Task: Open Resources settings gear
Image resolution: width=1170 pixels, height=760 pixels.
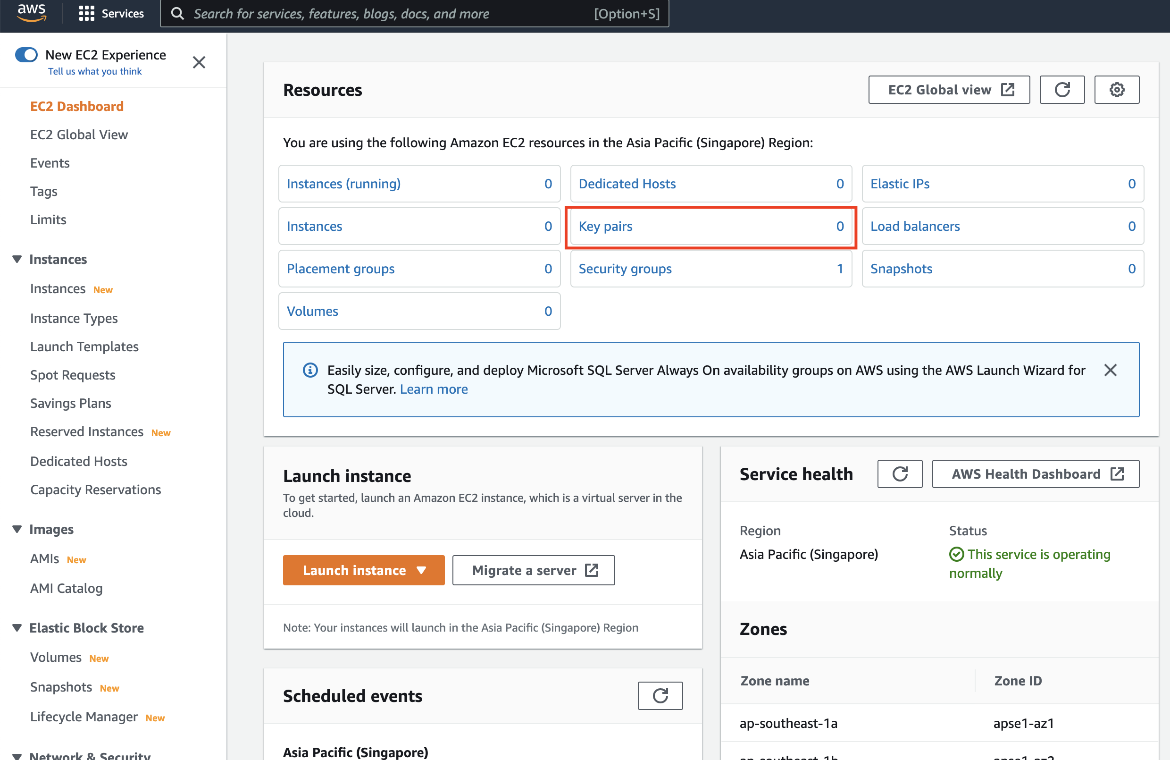Action: click(1116, 90)
